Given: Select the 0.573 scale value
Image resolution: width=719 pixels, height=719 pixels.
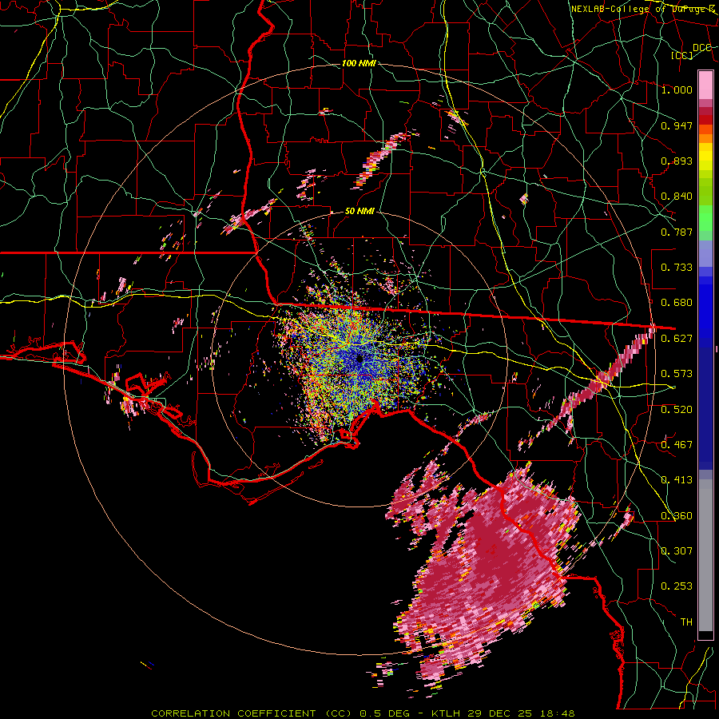Looking at the screenshot, I should coord(677,374).
